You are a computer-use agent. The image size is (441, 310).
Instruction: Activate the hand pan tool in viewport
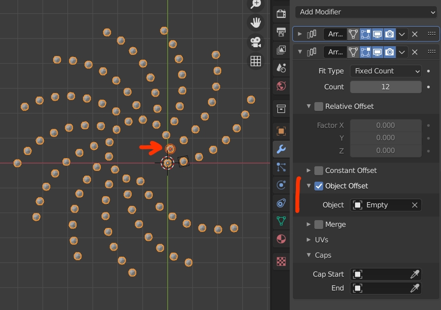click(x=256, y=23)
